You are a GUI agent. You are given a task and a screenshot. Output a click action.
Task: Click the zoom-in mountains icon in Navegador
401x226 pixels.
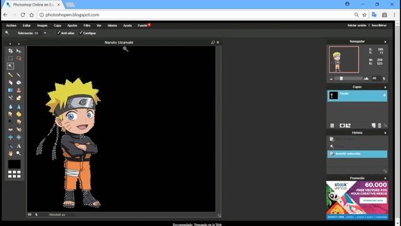[x=366, y=78]
